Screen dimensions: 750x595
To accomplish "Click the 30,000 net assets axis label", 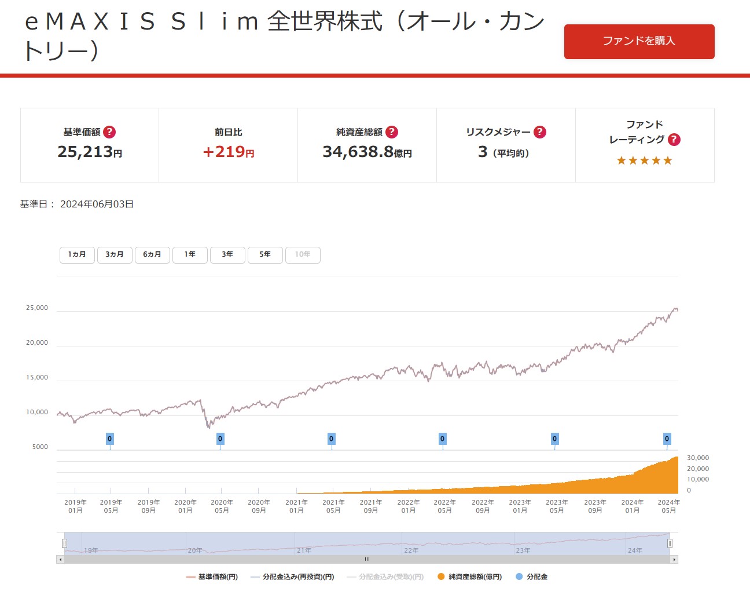I will pyautogui.click(x=698, y=458).
